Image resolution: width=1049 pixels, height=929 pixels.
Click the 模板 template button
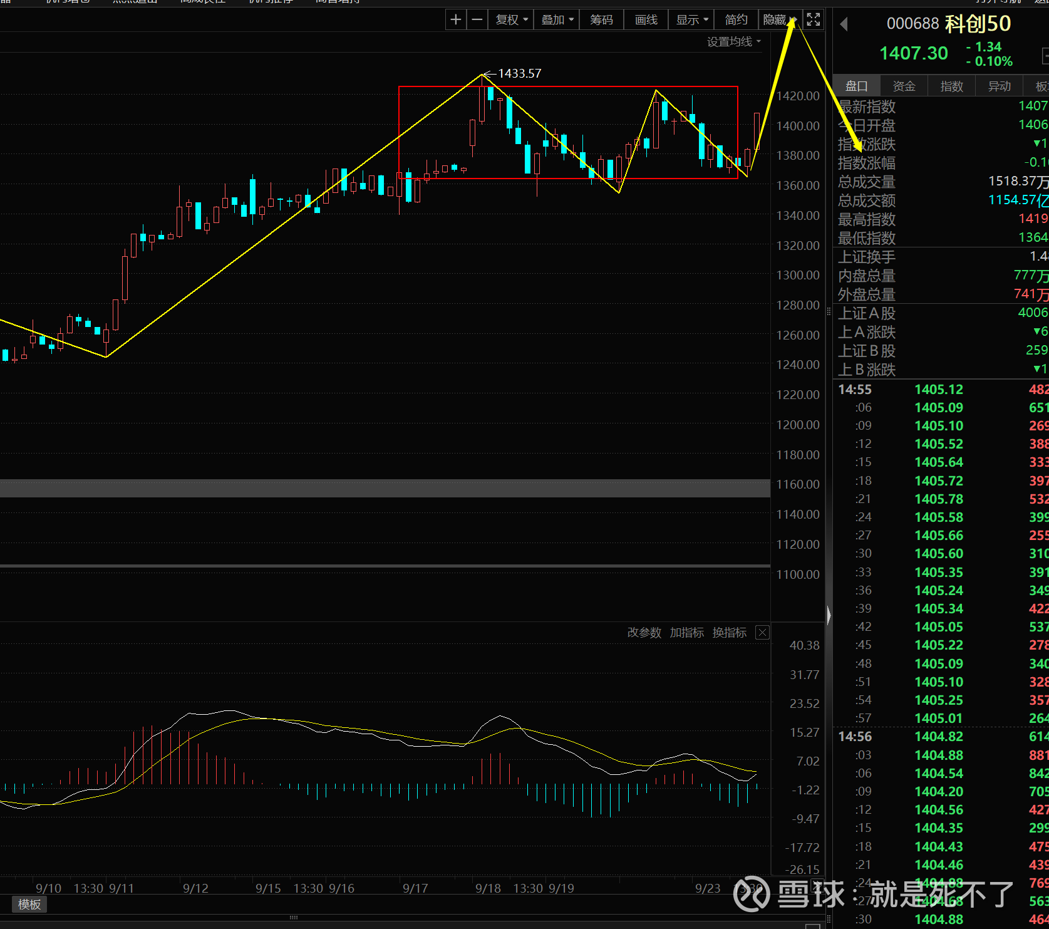coord(29,905)
